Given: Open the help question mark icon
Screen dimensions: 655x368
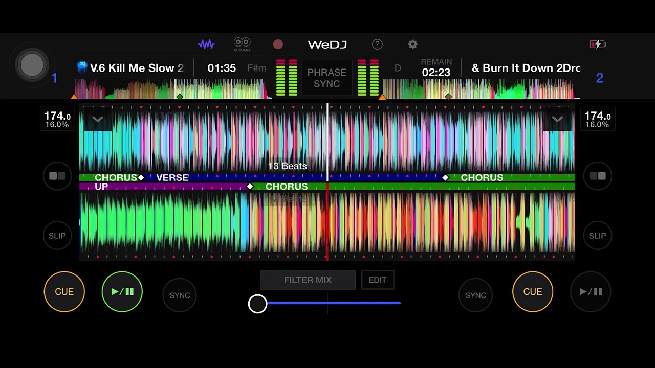Looking at the screenshot, I should point(377,44).
